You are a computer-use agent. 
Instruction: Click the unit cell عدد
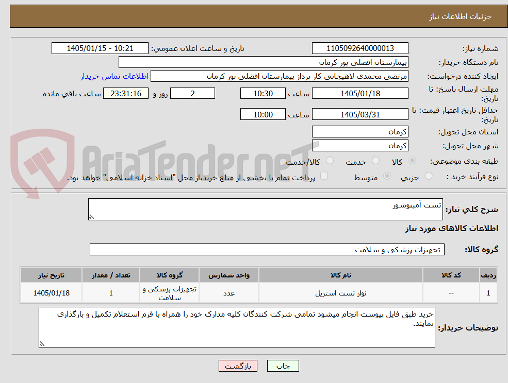point(229,293)
